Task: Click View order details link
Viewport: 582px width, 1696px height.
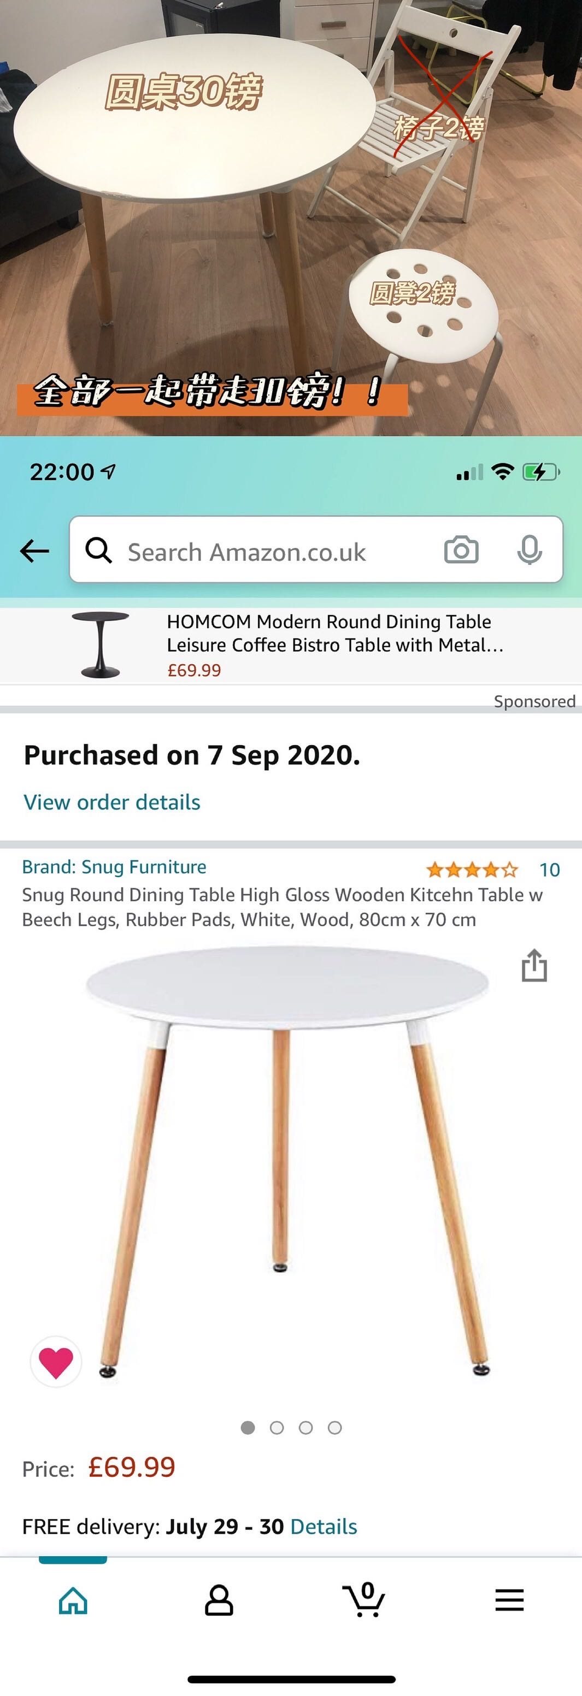Action: pyautogui.click(x=112, y=802)
